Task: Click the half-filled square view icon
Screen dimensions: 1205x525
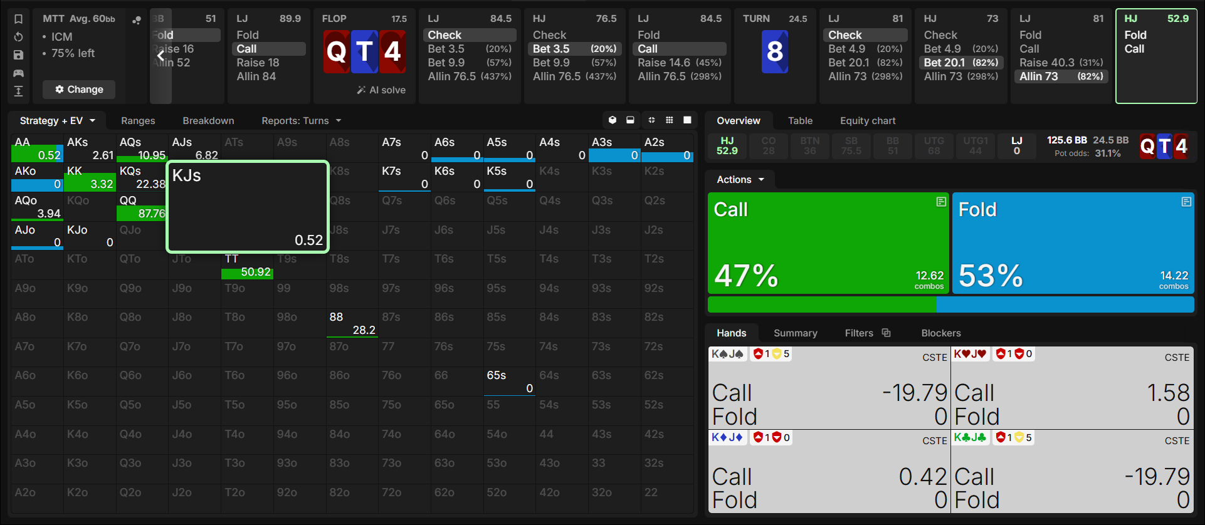Action: (x=631, y=120)
